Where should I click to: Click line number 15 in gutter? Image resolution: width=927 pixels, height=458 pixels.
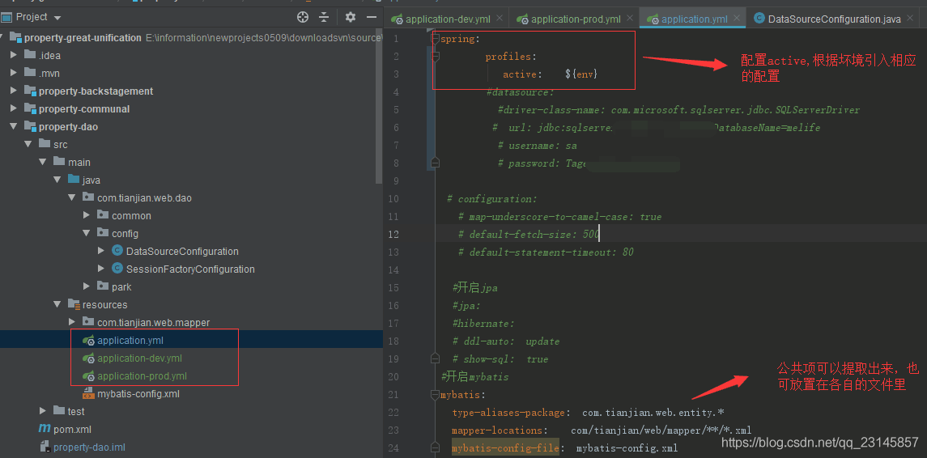click(393, 288)
